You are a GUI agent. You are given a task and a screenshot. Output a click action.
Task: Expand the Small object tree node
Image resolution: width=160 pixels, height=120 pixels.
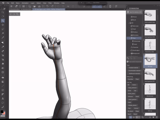click(130, 50)
